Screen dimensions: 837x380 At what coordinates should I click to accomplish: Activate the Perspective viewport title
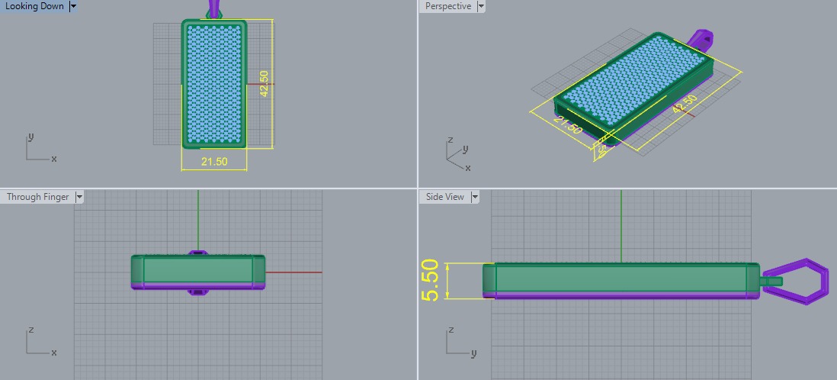click(x=448, y=6)
